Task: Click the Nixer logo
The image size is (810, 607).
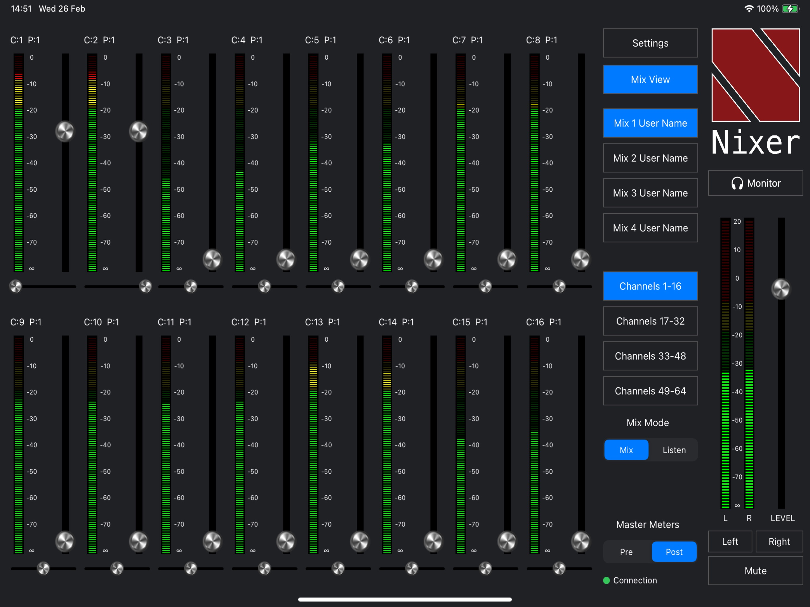Action: pyautogui.click(x=755, y=92)
